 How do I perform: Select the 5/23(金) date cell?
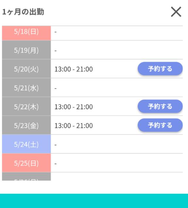tap(26, 125)
